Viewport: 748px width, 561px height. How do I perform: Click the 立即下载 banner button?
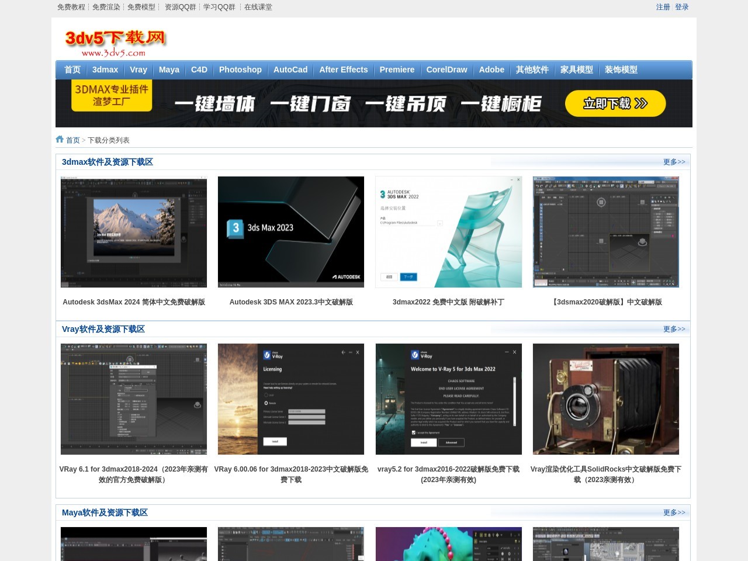615,103
